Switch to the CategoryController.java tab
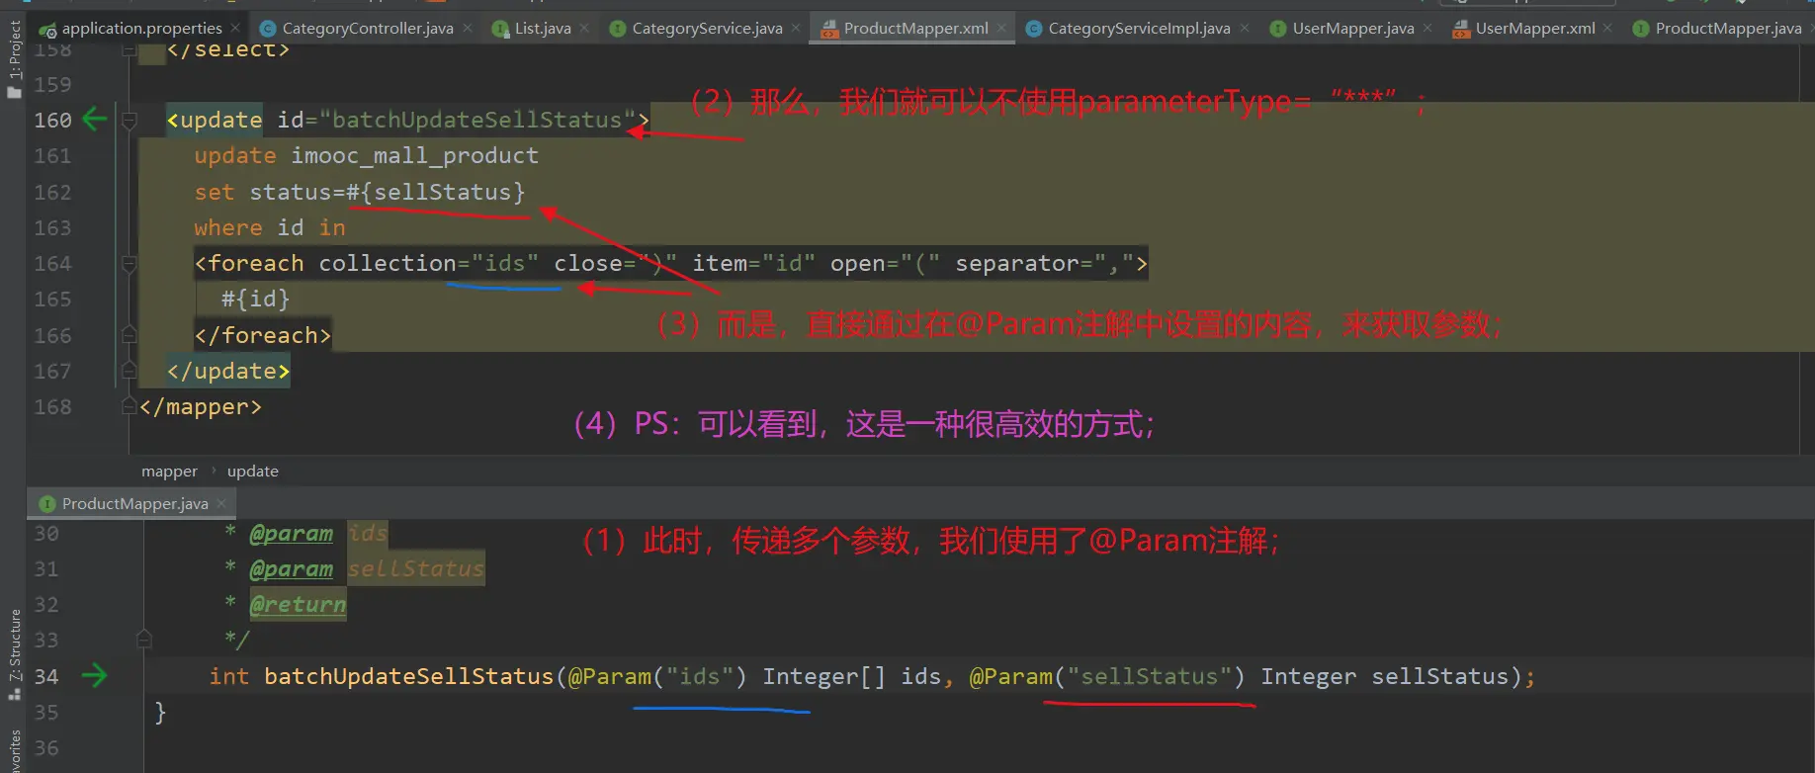 coord(367,28)
